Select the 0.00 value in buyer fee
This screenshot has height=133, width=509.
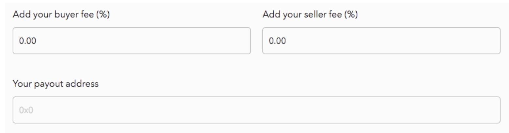click(27, 41)
